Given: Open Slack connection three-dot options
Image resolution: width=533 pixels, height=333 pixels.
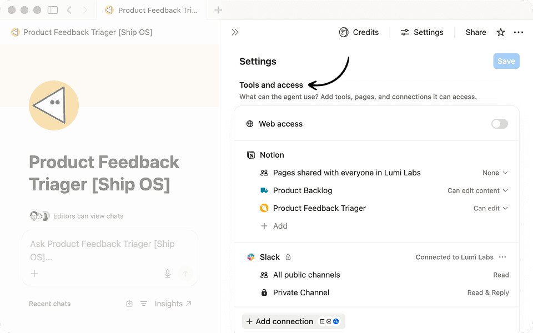Looking at the screenshot, I should pyautogui.click(x=502, y=257).
